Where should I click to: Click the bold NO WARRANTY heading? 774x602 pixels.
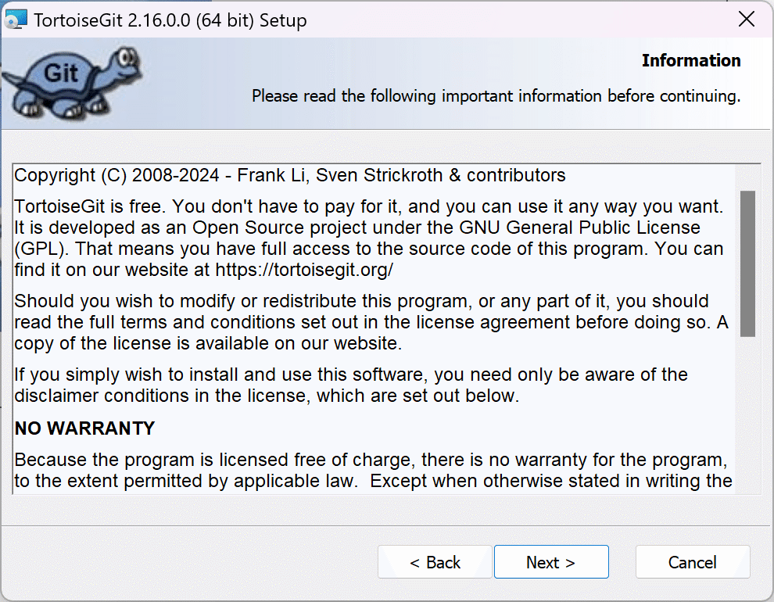coord(84,428)
